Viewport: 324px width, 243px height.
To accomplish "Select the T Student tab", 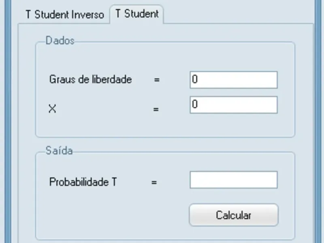I will (x=137, y=13).
